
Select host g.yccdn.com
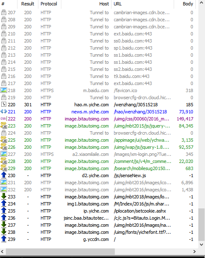pyautogui.click(x=96, y=239)
